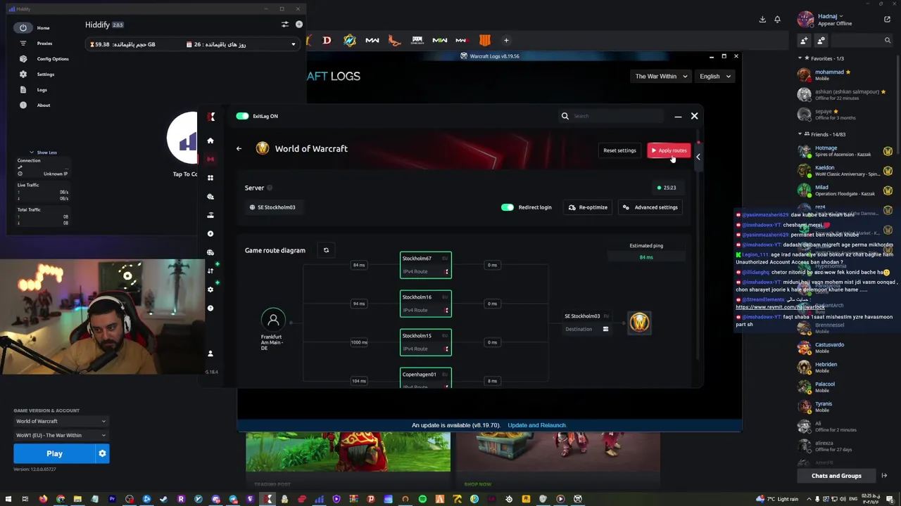Image resolution: width=901 pixels, height=506 pixels.
Task: Select friend Kaeldon in friends list
Action: click(845, 171)
